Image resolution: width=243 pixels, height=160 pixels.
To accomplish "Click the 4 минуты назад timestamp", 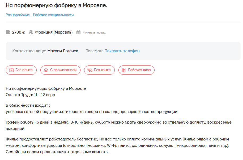I will point(94,33).
